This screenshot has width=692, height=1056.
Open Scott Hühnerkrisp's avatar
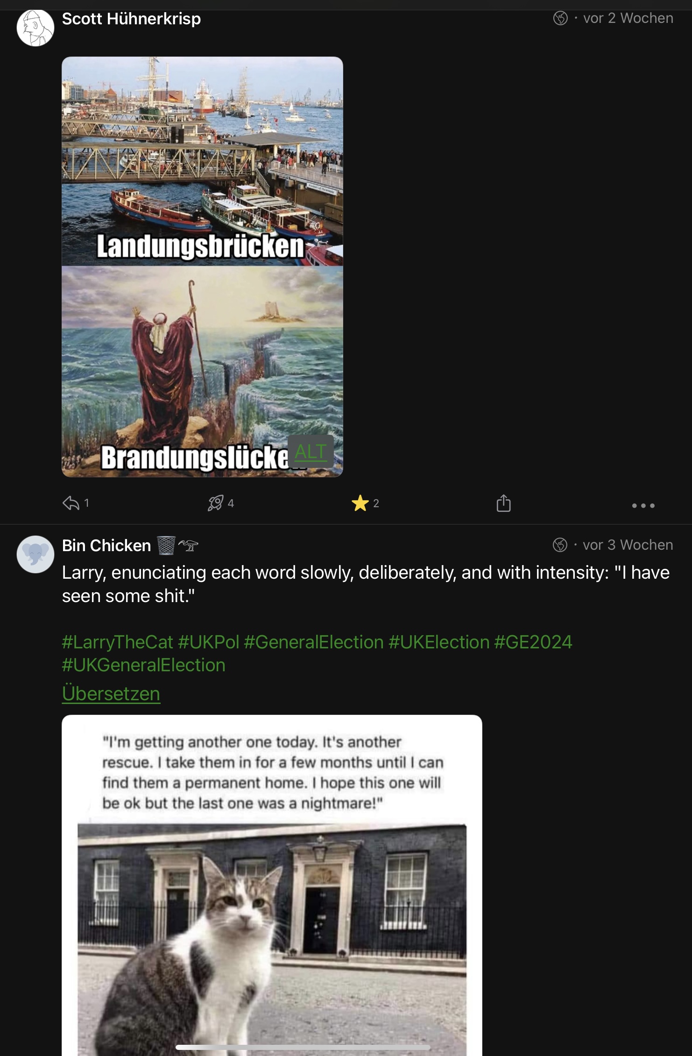tap(35, 28)
